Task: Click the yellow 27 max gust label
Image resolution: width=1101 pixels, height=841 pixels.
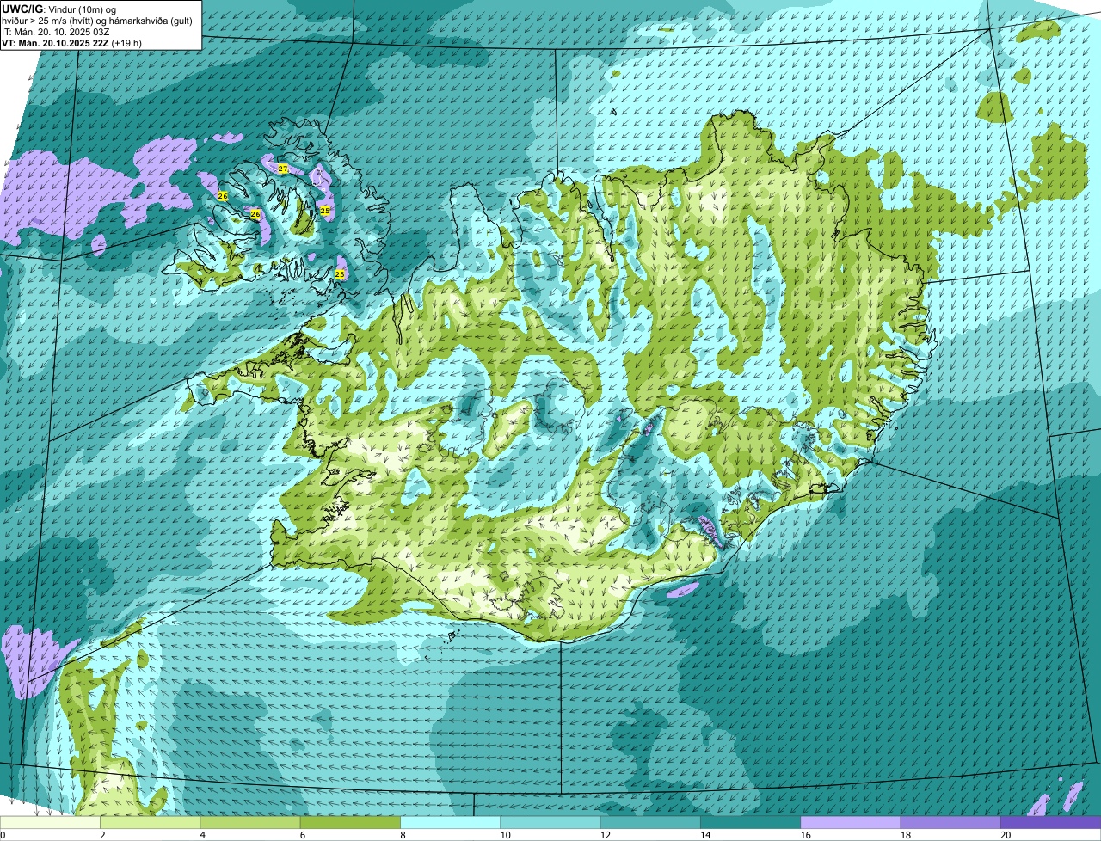Action: click(x=283, y=169)
